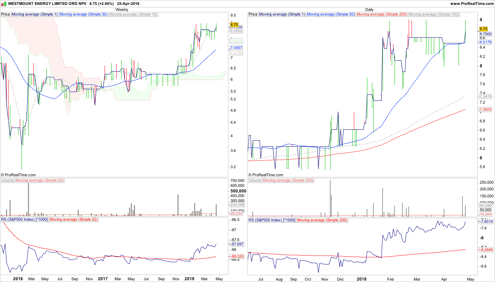Click the yellow 8.75 price tag on Daily chart
This screenshot has height=282, width=495.
(x=483, y=29)
